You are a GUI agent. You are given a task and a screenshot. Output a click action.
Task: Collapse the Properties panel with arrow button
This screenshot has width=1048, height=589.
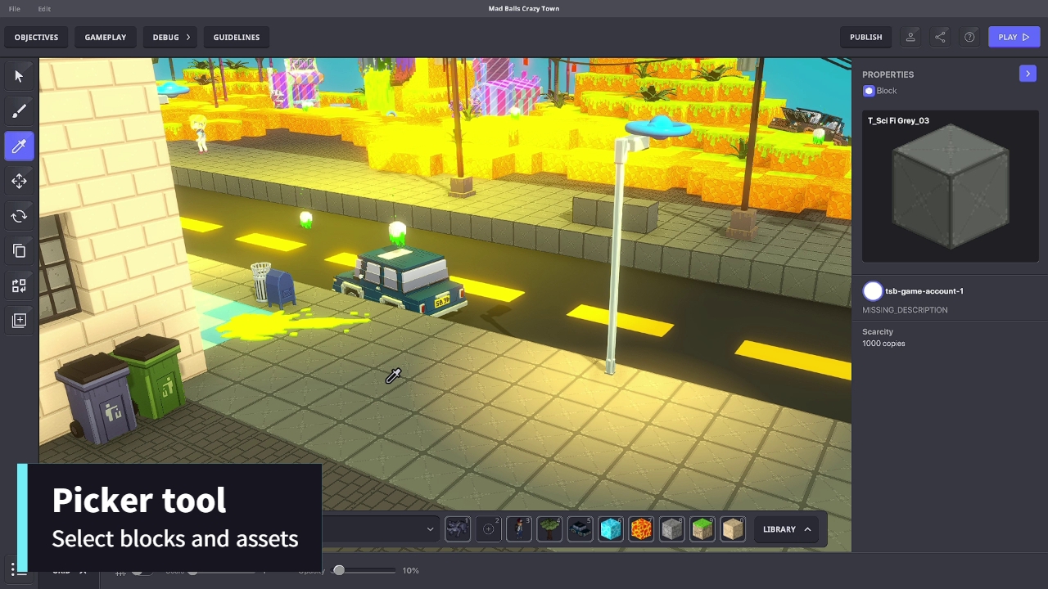point(1028,74)
